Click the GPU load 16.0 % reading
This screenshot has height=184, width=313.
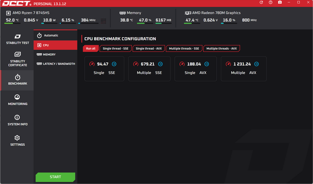click(x=229, y=20)
